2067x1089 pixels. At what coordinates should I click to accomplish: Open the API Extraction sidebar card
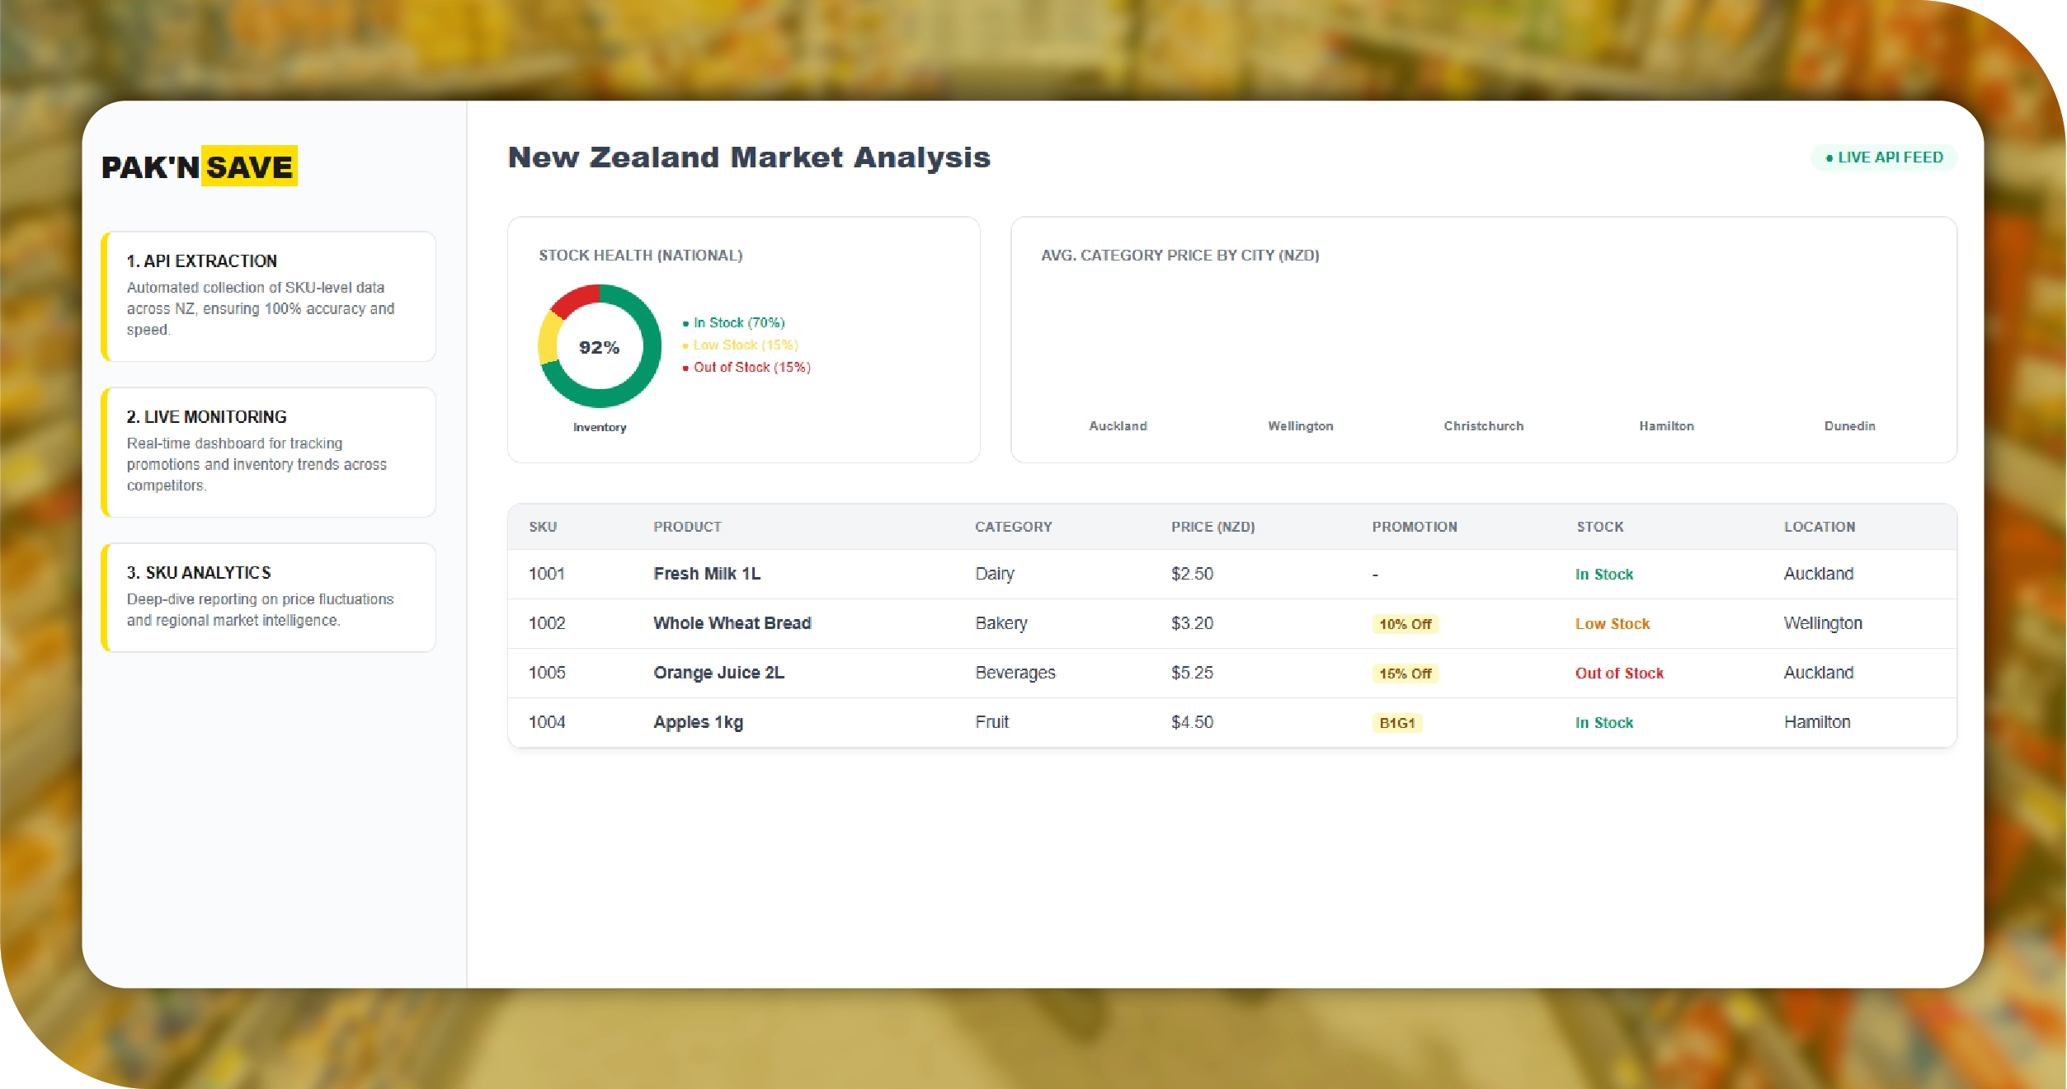tap(269, 296)
